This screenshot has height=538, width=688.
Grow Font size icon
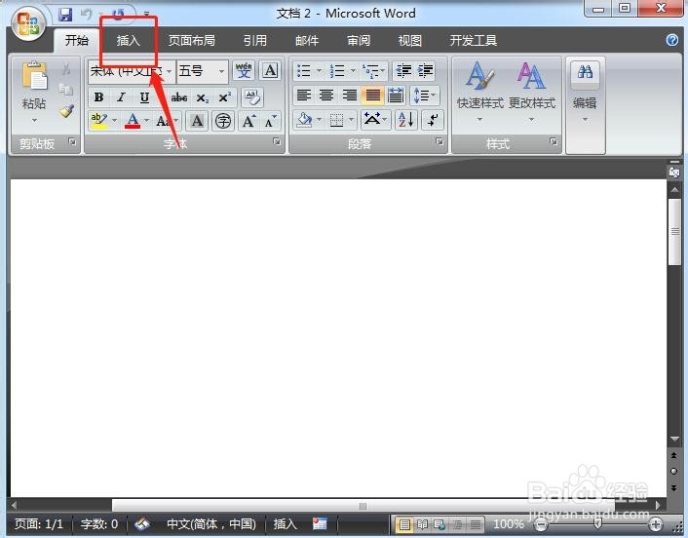click(249, 121)
